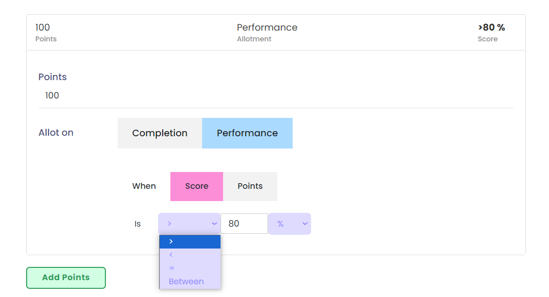Choose Points as the When condition
The height and width of the screenshot is (297, 549).
250,186
